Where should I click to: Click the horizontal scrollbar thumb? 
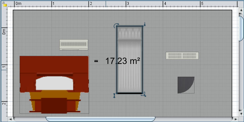(x=100, y=119)
